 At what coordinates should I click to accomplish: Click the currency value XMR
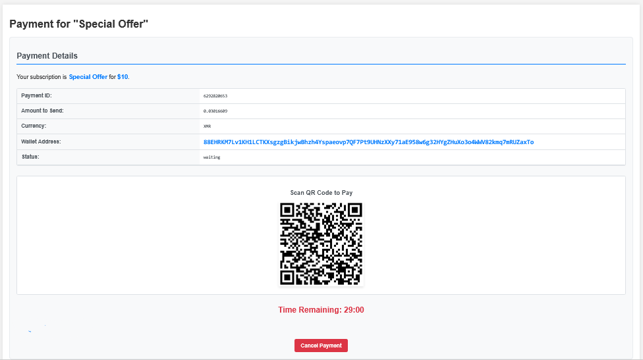[x=207, y=126]
